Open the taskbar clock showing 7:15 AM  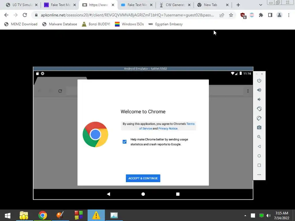pyautogui.click(x=282, y=216)
